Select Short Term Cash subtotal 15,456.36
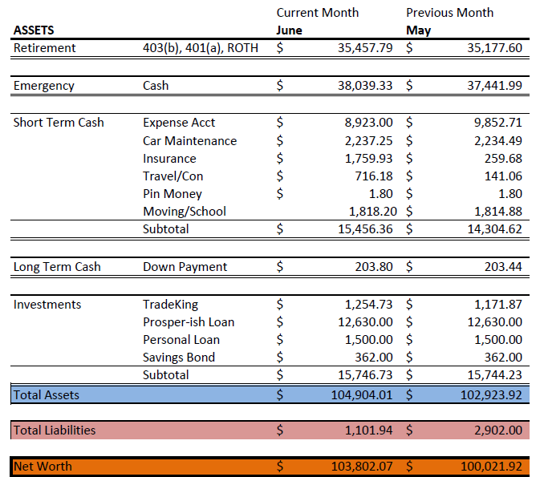Viewport: 540px width, 477px height. pos(365,228)
